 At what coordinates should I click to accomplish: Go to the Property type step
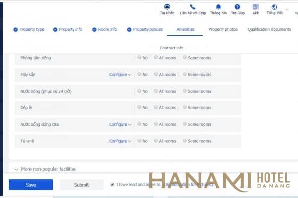(x=29, y=29)
